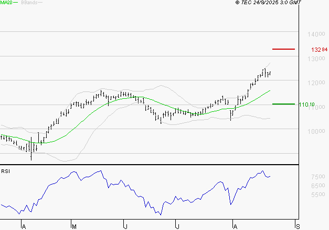This screenshot has height=230, width=329.
Task: Click the TEC 24/8/2025 copyright text
Action: [268, 2]
